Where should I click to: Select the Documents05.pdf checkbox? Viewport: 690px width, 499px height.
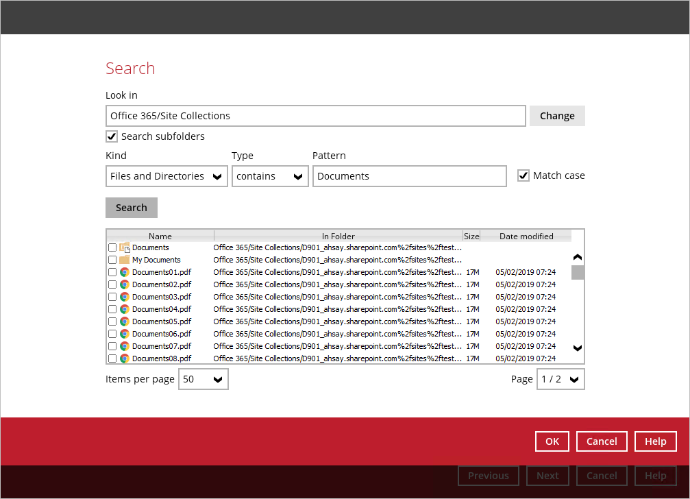coord(112,321)
